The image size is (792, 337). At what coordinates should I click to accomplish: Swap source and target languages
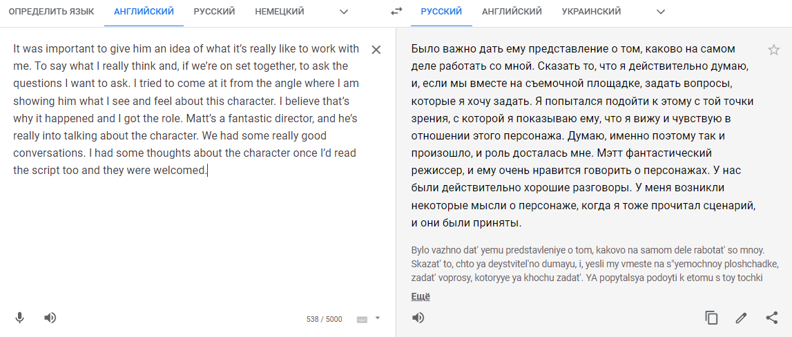point(396,12)
